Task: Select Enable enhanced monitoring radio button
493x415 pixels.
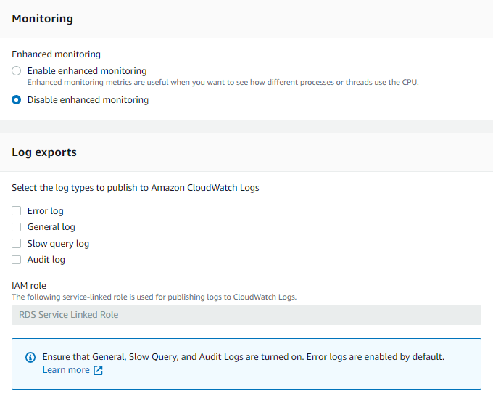Action: click(x=17, y=71)
